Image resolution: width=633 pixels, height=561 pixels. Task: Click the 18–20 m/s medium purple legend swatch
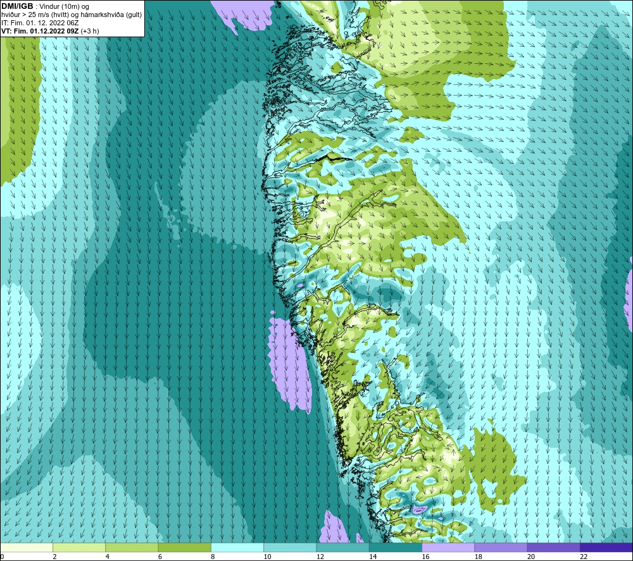pos(501,547)
